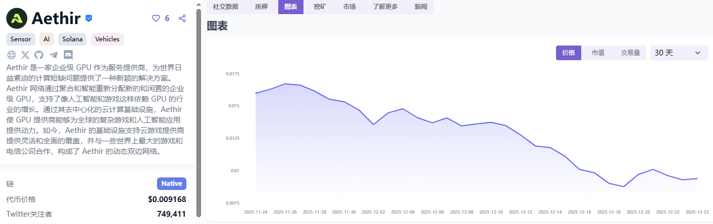Click the Solana tag
Image resolution: width=713 pixels, height=224 pixels.
click(72, 39)
